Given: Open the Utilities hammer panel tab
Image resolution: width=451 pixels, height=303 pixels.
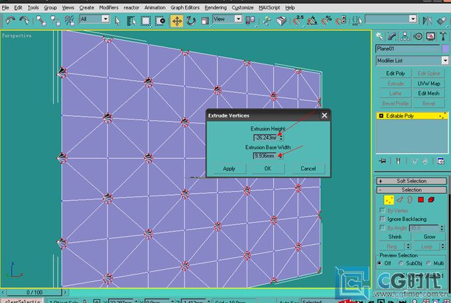Looking at the screenshot, I should [x=443, y=36].
